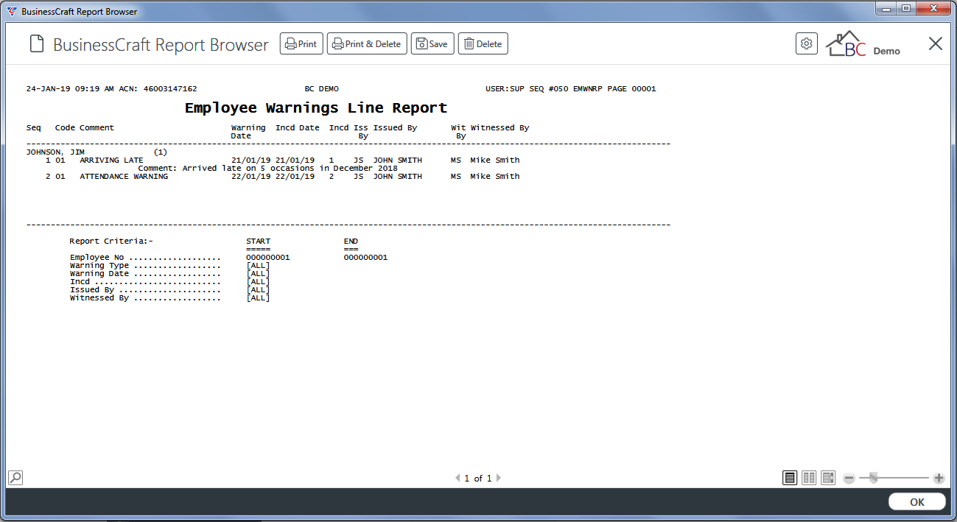The image size is (957, 522).
Task: Click Employee No start value 000000001
Action: (x=268, y=257)
